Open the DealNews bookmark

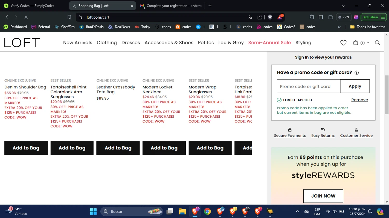[x=119, y=27]
